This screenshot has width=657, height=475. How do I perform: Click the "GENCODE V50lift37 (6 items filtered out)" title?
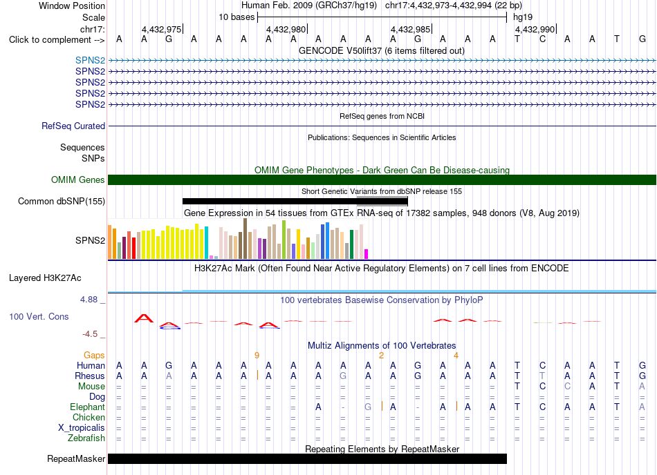coord(382,51)
